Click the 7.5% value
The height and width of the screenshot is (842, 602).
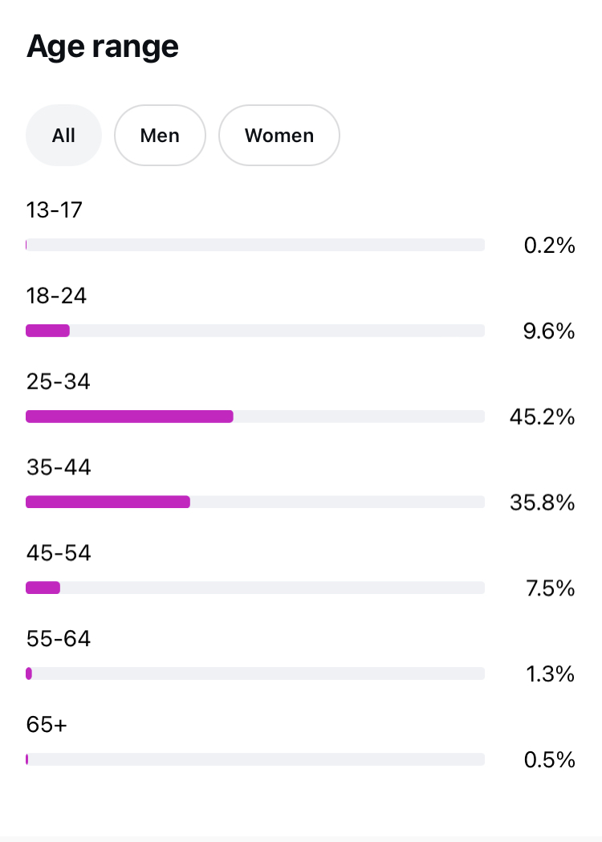pyautogui.click(x=550, y=588)
